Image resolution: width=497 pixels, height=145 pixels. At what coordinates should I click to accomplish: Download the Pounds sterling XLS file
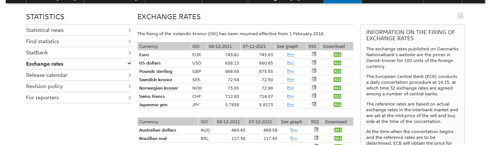click(337, 71)
